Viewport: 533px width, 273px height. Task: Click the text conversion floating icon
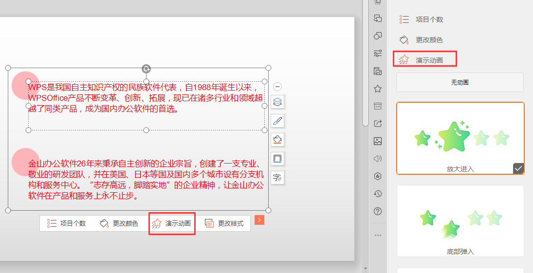tap(277, 178)
